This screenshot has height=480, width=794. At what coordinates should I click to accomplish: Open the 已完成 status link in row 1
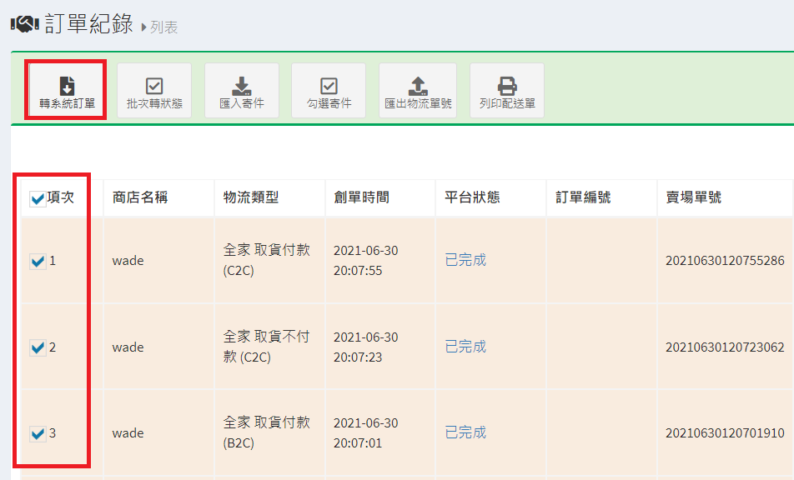465,260
